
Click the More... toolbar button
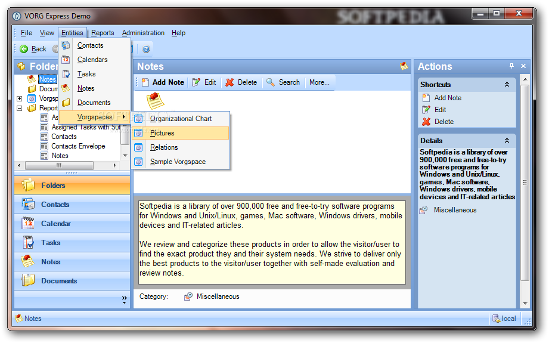pos(320,82)
